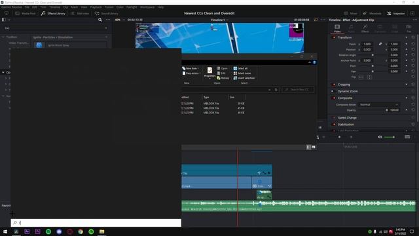Open Chrome from the taskbar
Image resolution: width=419 pixels, height=236 pixels.
coord(81,231)
